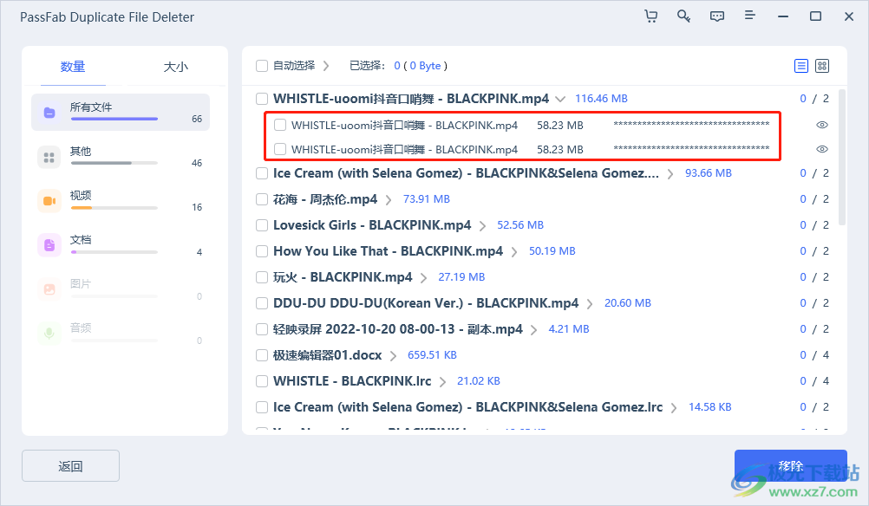
Task: Click the 所有文件 progress bar
Action: pyautogui.click(x=114, y=119)
